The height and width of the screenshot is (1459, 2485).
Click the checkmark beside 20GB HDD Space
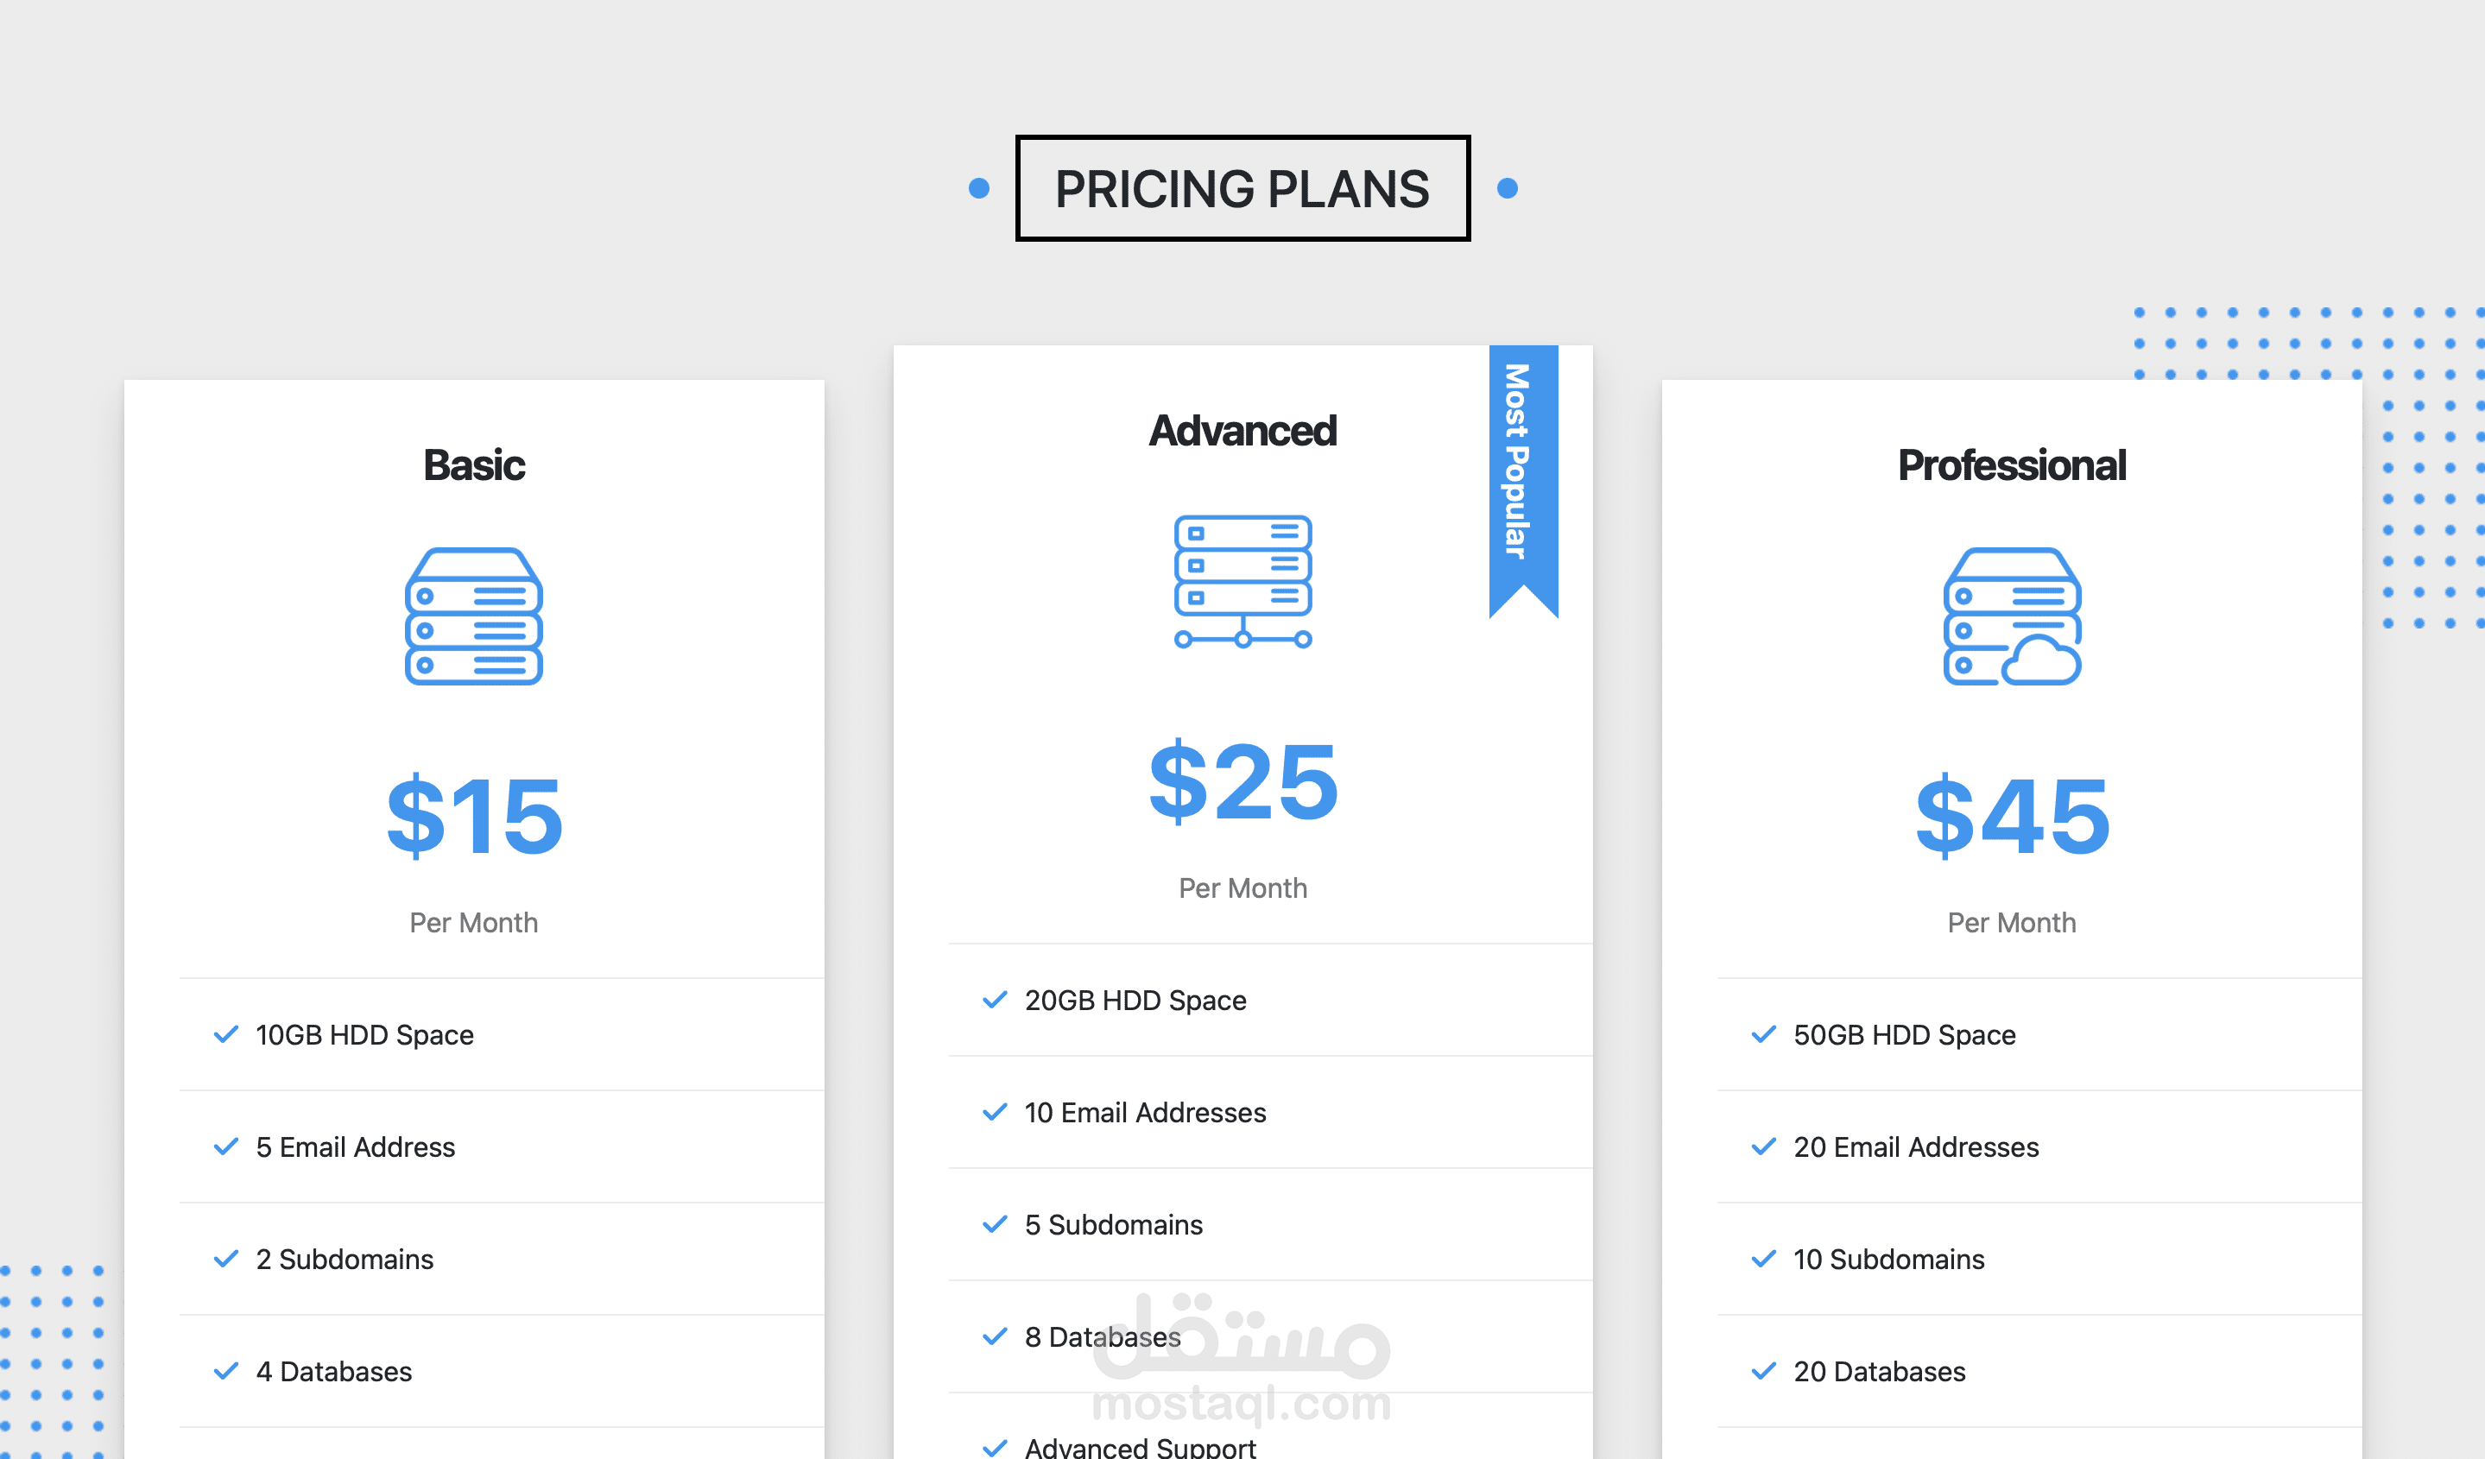(995, 1000)
